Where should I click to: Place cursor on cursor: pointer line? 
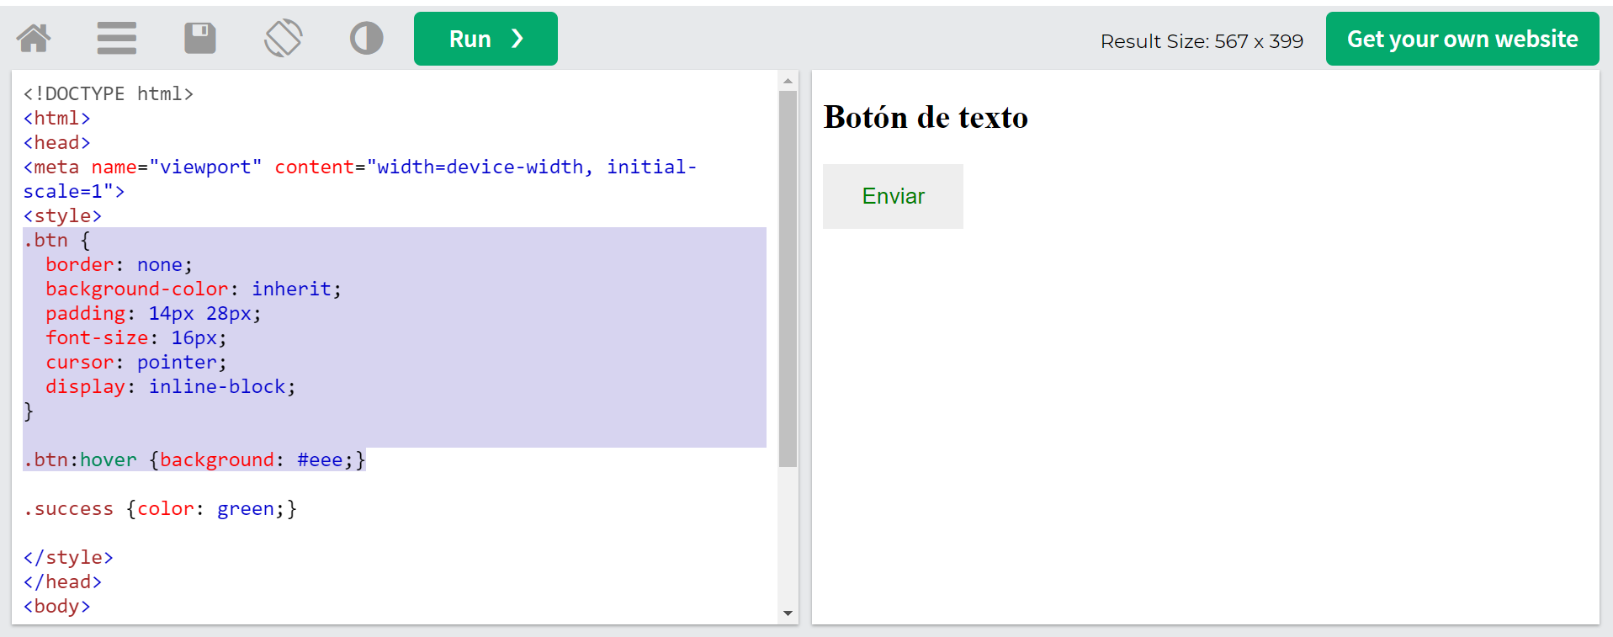(136, 363)
